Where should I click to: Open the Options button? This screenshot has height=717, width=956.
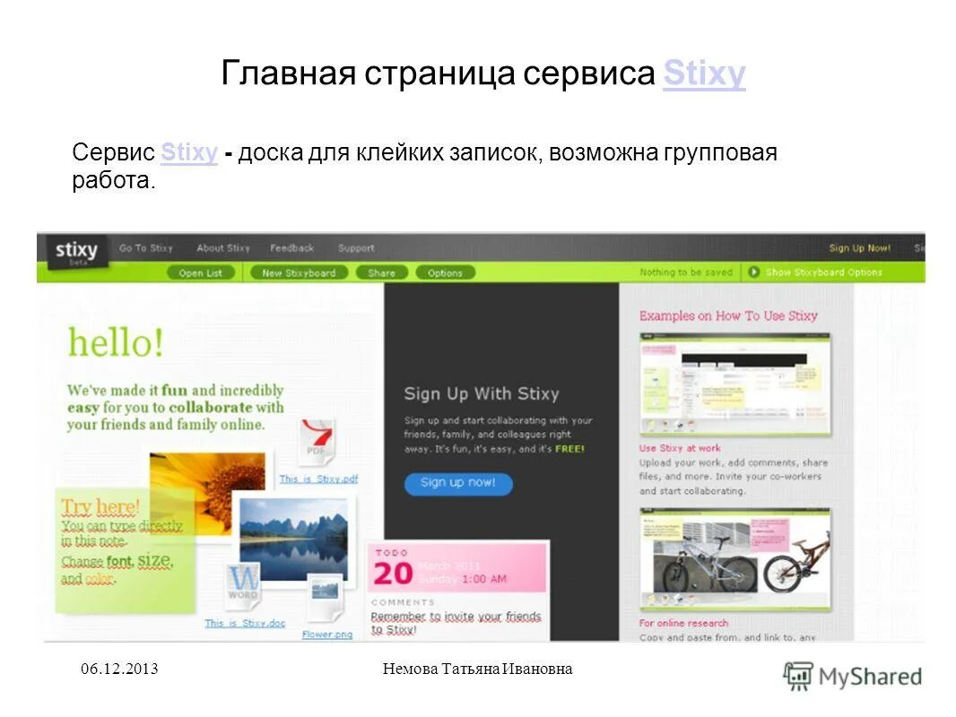click(x=445, y=273)
